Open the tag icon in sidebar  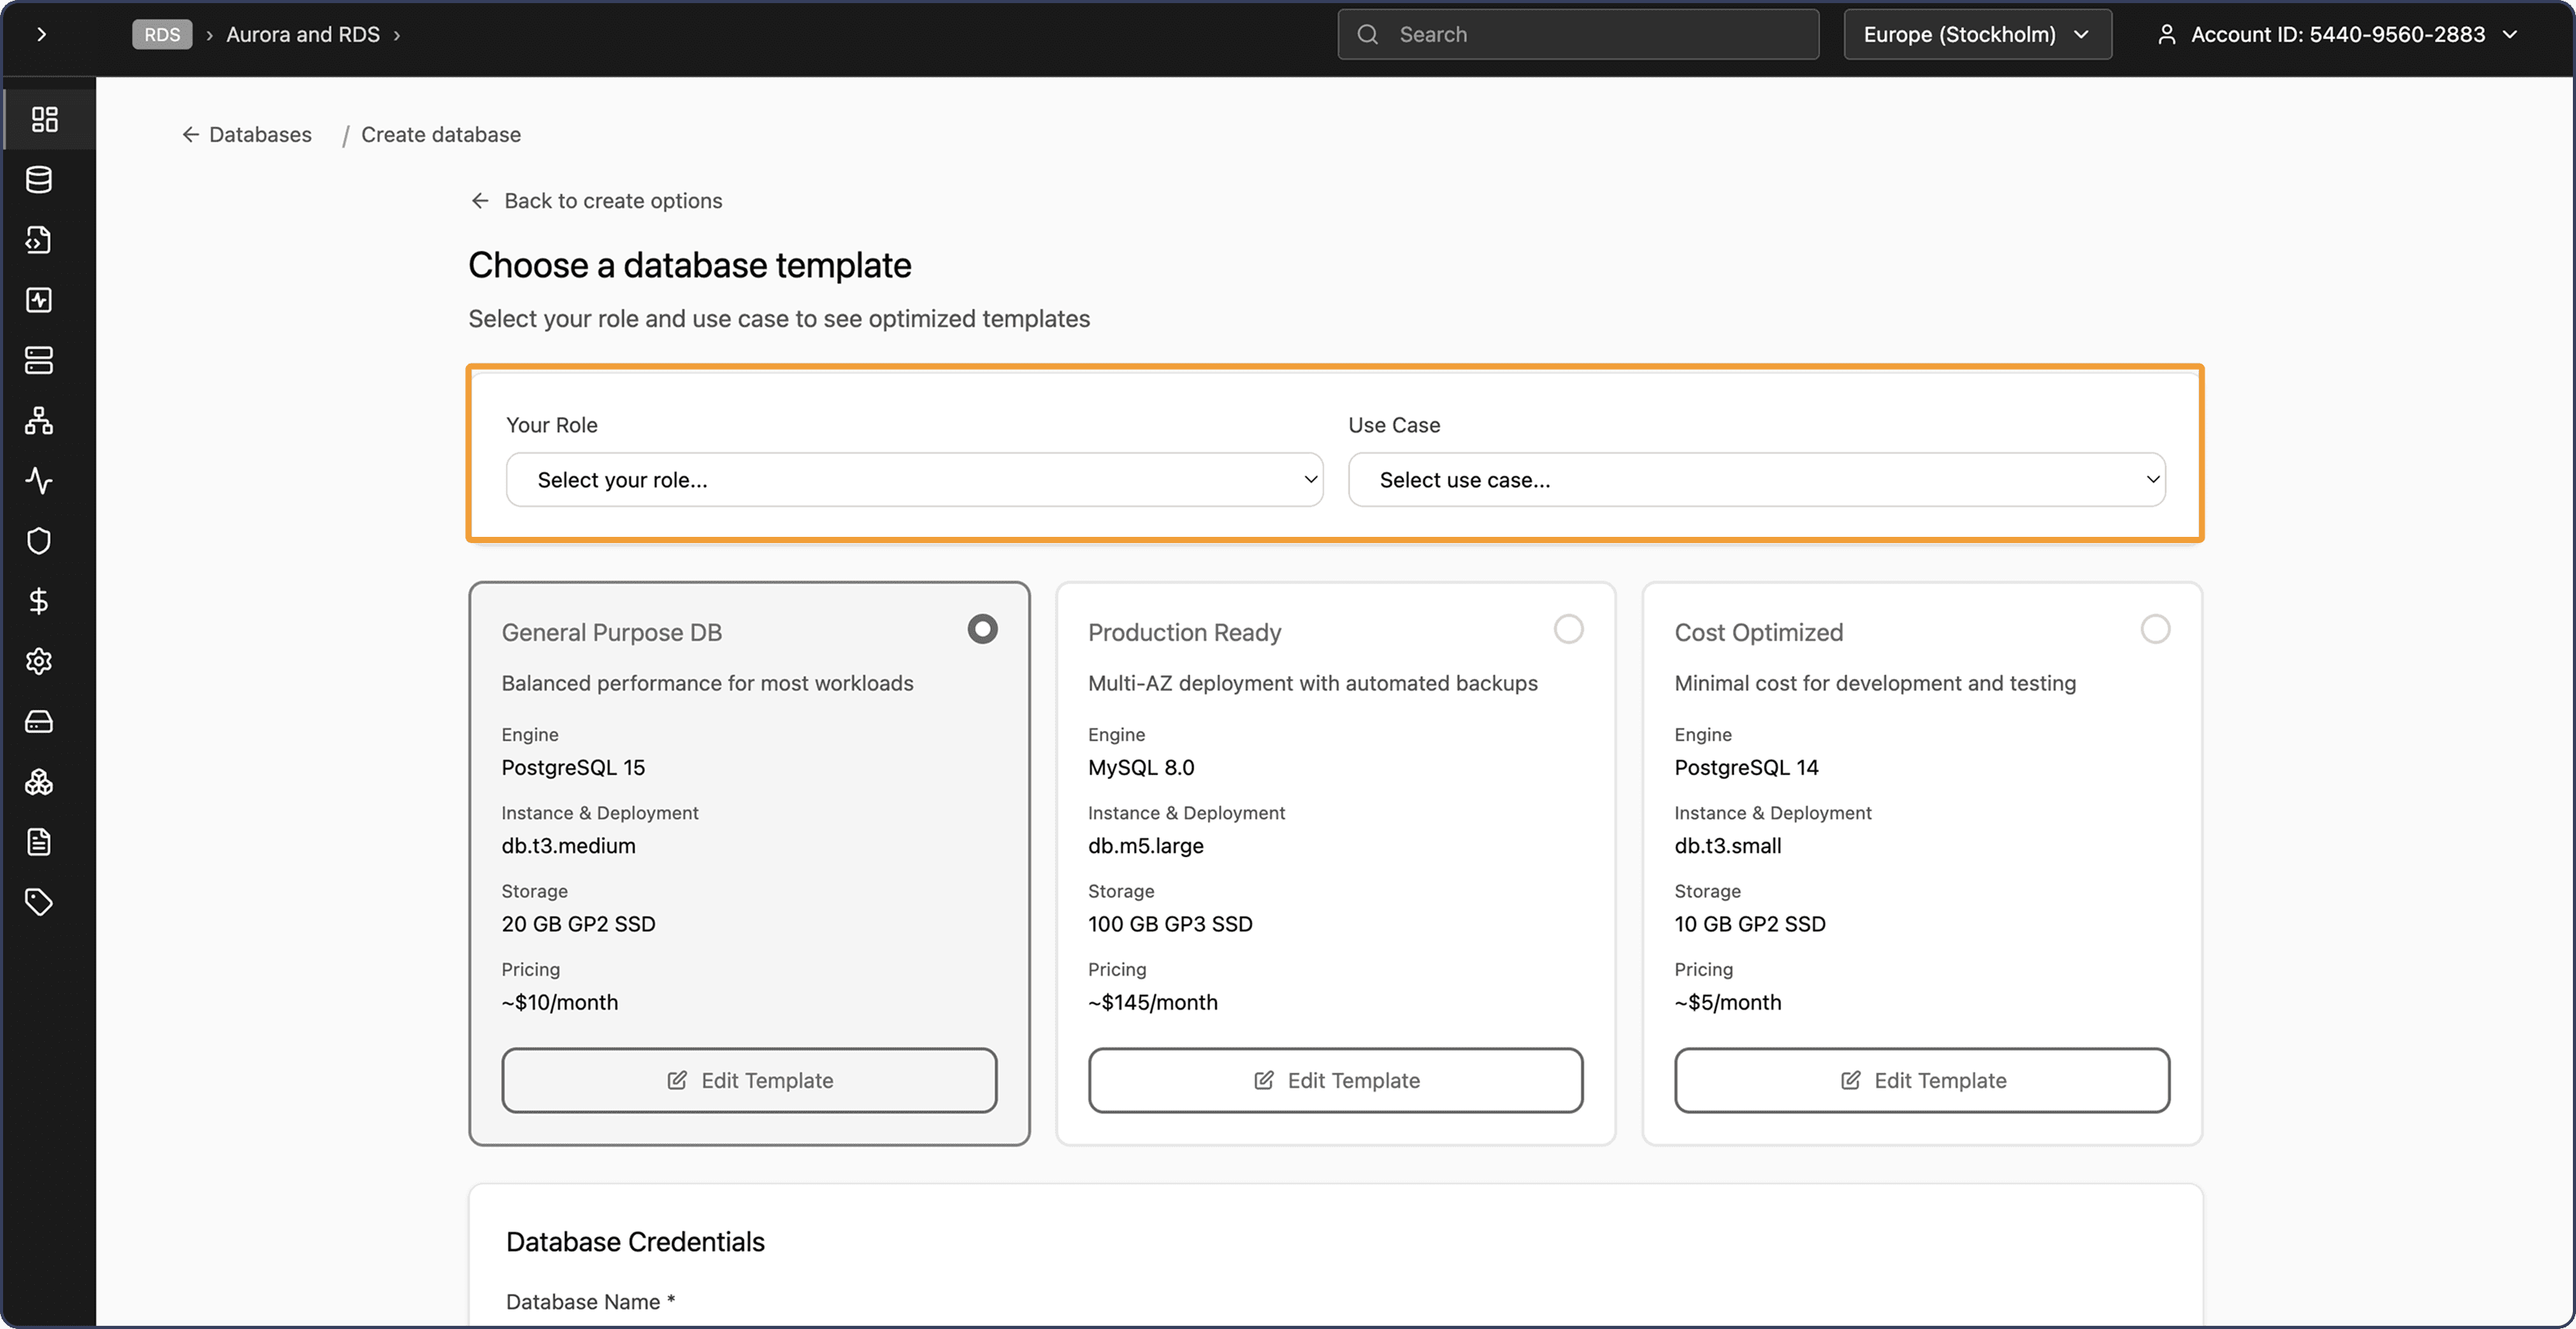tap(39, 902)
